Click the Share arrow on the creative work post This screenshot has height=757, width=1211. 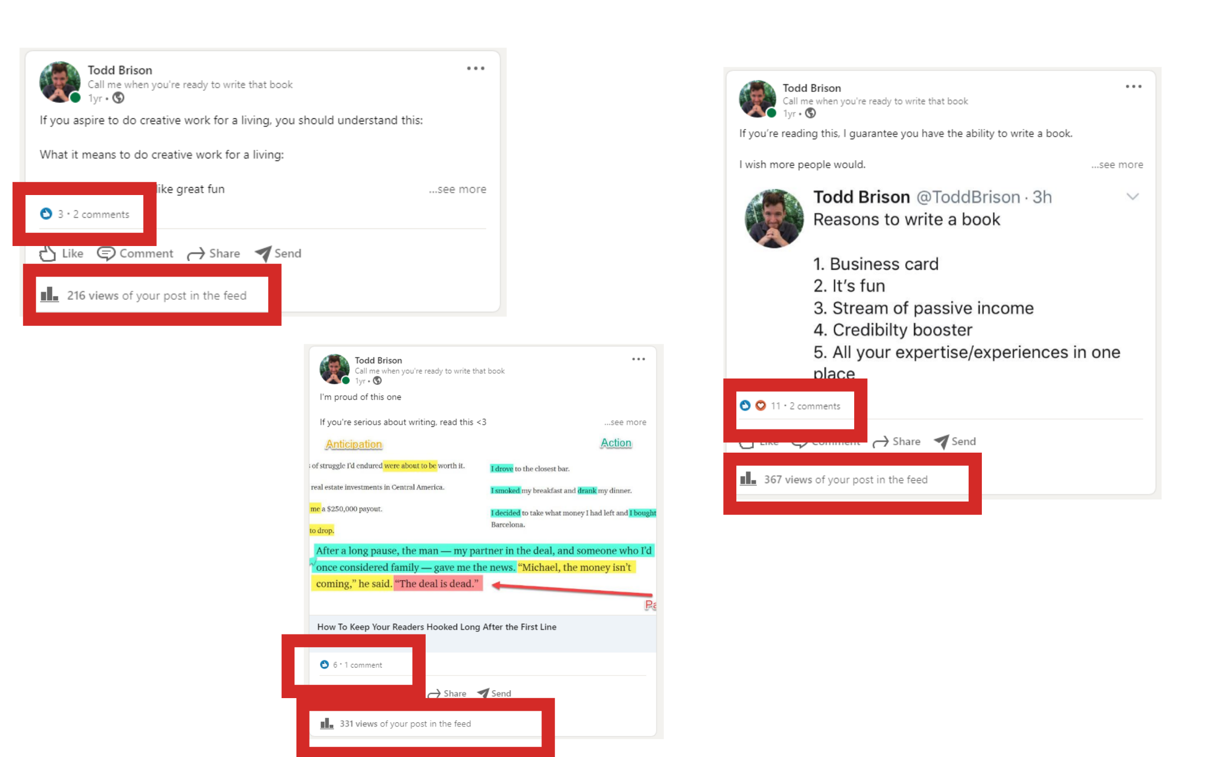(196, 254)
